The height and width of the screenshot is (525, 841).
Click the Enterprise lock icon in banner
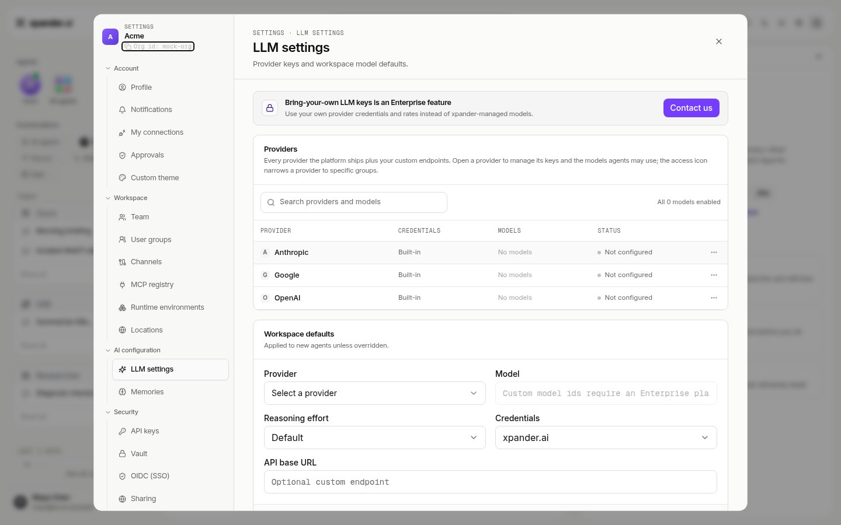pos(270,108)
